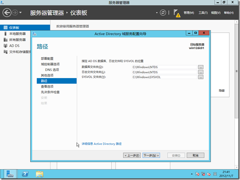Click the Server Manager title bar icon
Image resolution: width=240 pixels, height=180 pixels.
(x=2, y=2)
